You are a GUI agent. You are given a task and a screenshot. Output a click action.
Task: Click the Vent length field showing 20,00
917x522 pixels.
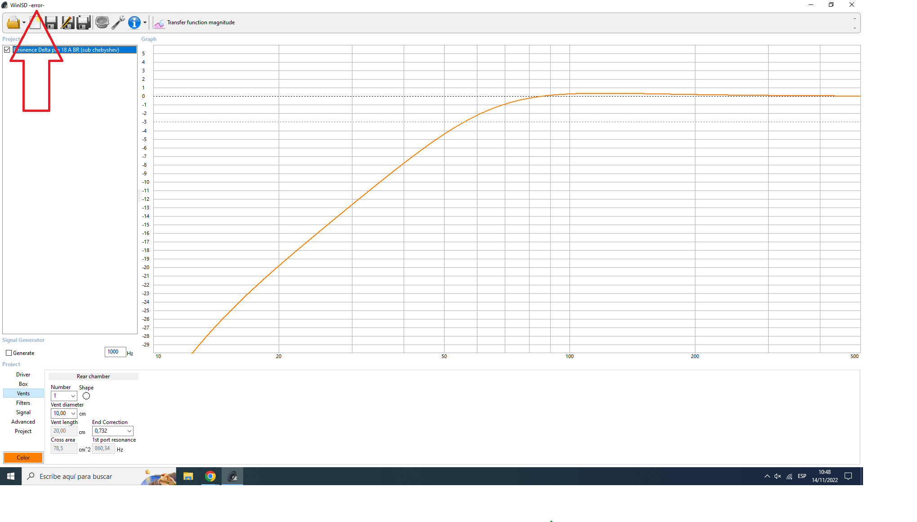pyautogui.click(x=64, y=431)
